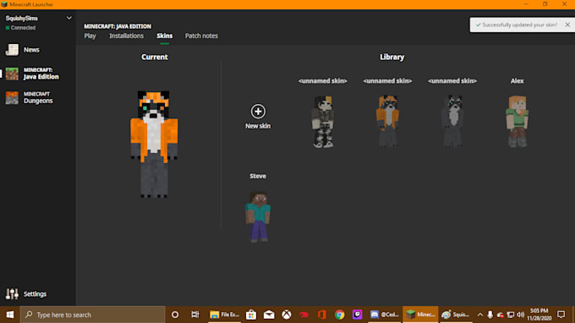The image size is (575, 323).
Task: Open the network tray icon
Action: [x=510, y=315]
